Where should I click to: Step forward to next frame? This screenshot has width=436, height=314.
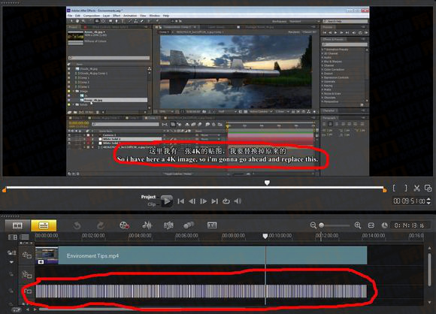[x=203, y=201]
